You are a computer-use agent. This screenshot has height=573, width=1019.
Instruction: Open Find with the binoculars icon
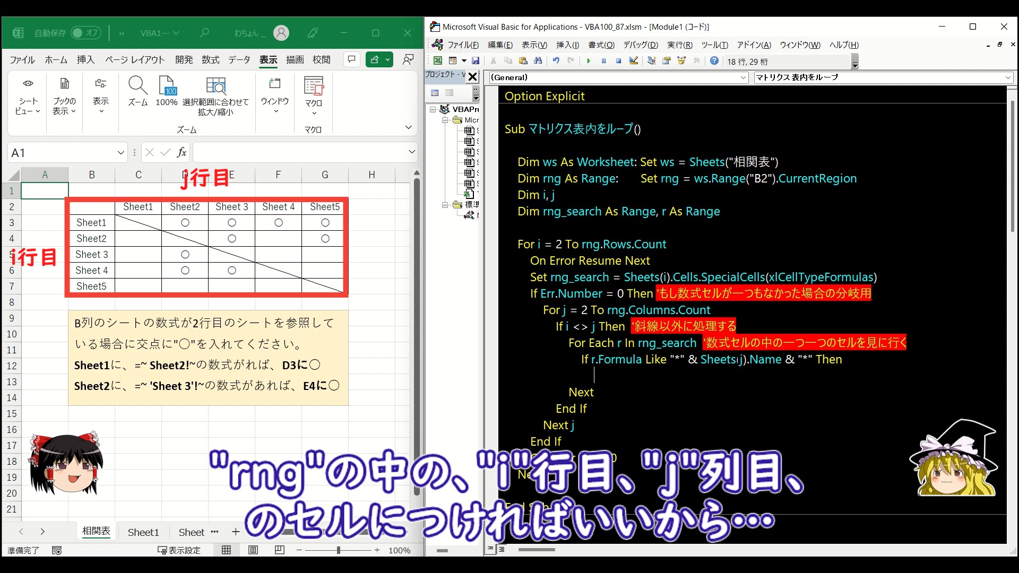coord(538,61)
